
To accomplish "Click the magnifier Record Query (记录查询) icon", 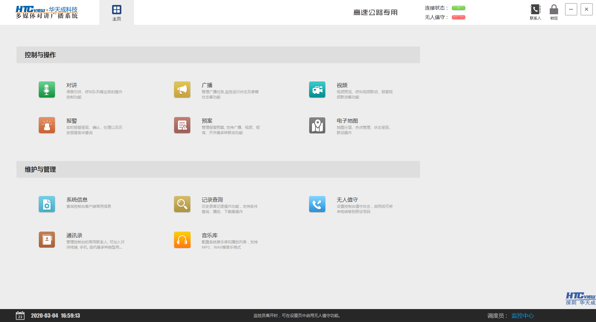I will tap(182, 204).
